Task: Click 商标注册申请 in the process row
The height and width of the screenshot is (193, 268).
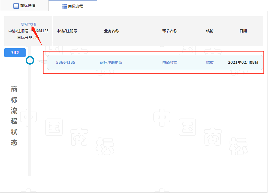Action: pyautogui.click(x=111, y=62)
